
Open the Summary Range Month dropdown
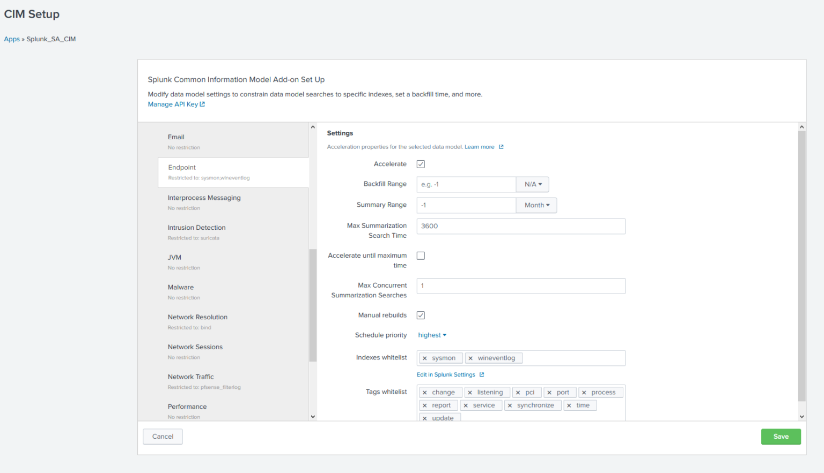pyautogui.click(x=536, y=205)
